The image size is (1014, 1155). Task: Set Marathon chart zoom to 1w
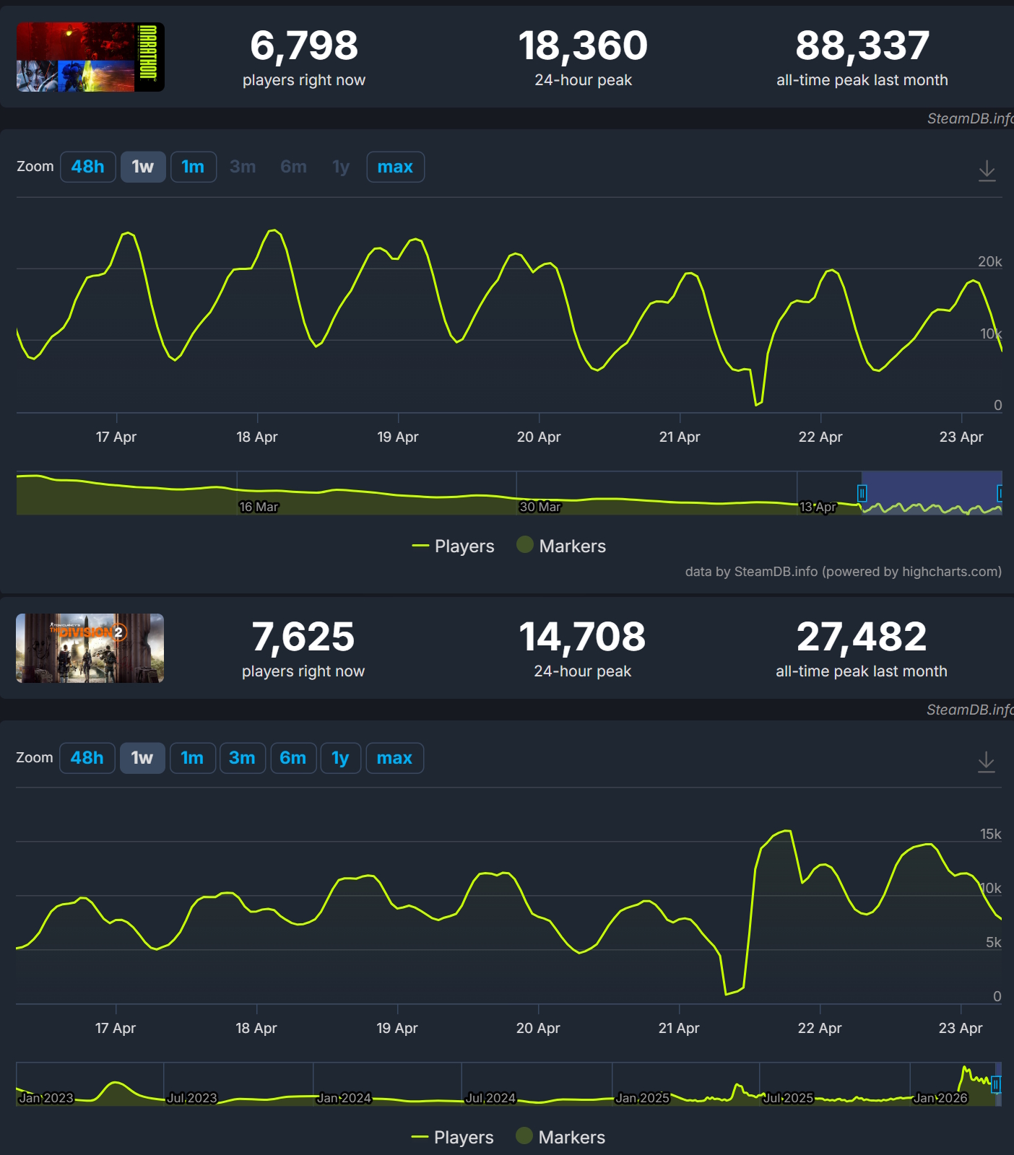143,167
